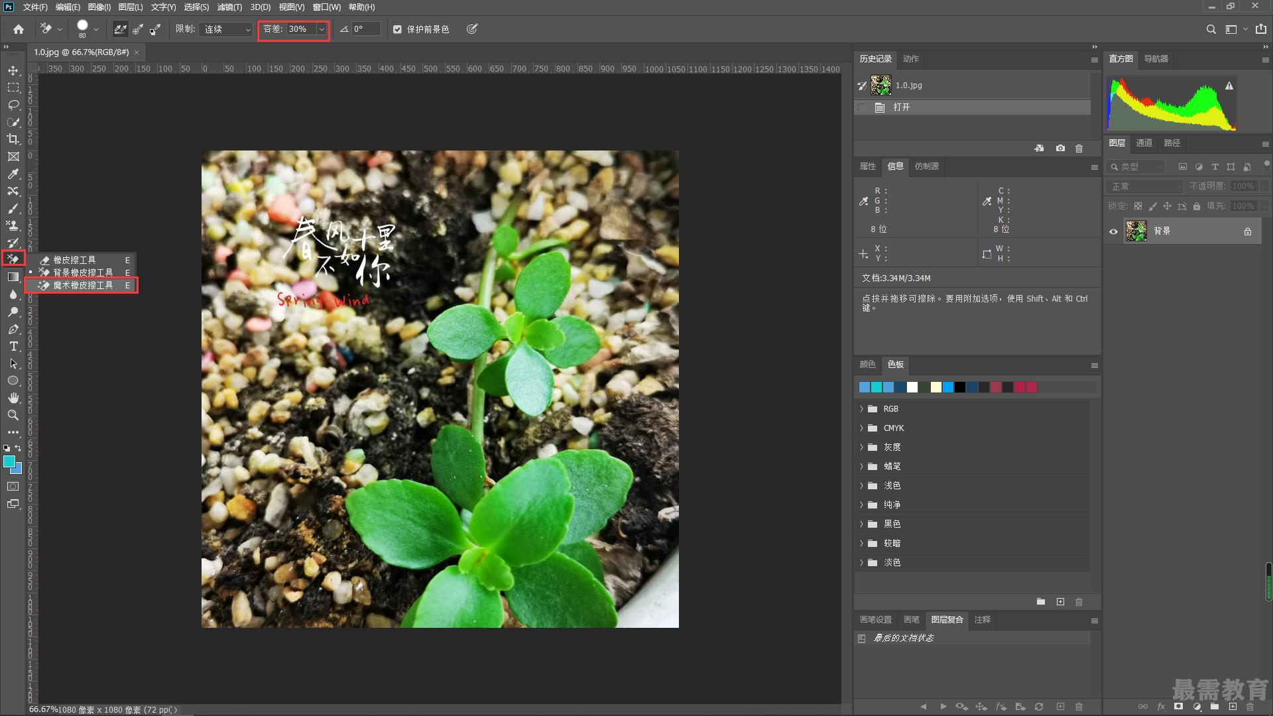Screen dimensions: 1273x716
Task: Switch to the 动作 tab
Action: pyautogui.click(x=911, y=59)
